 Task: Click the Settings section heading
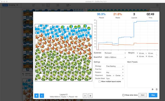point(97,62)
